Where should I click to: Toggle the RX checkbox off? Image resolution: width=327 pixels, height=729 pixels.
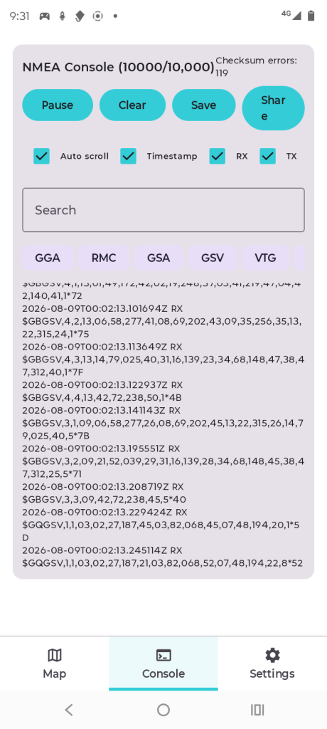pyautogui.click(x=218, y=156)
